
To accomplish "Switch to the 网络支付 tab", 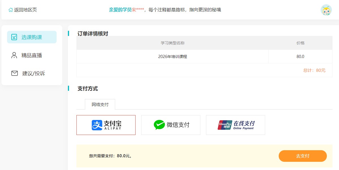I will pos(100,105).
